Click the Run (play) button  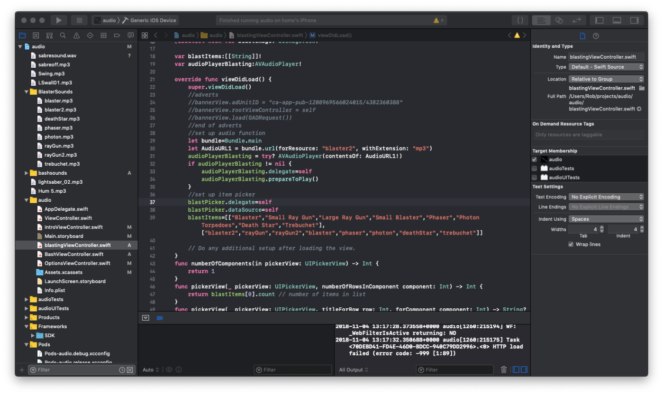pos(59,20)
